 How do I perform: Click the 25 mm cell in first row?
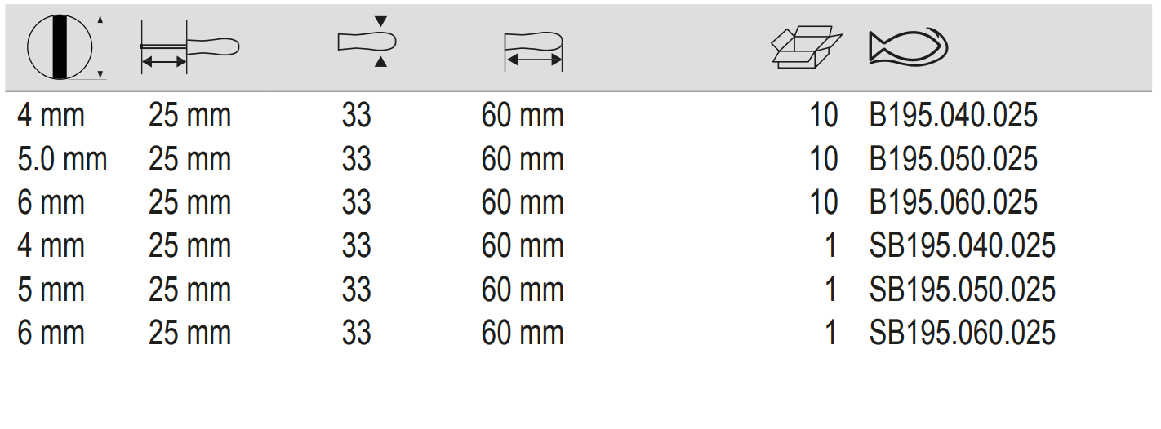189,116
